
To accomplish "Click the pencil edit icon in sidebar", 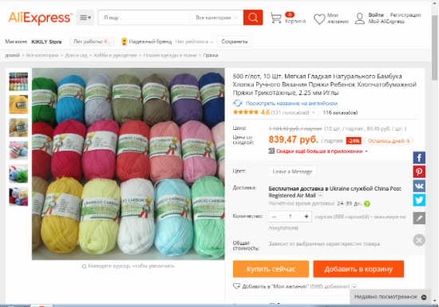I will click(419, 218).
